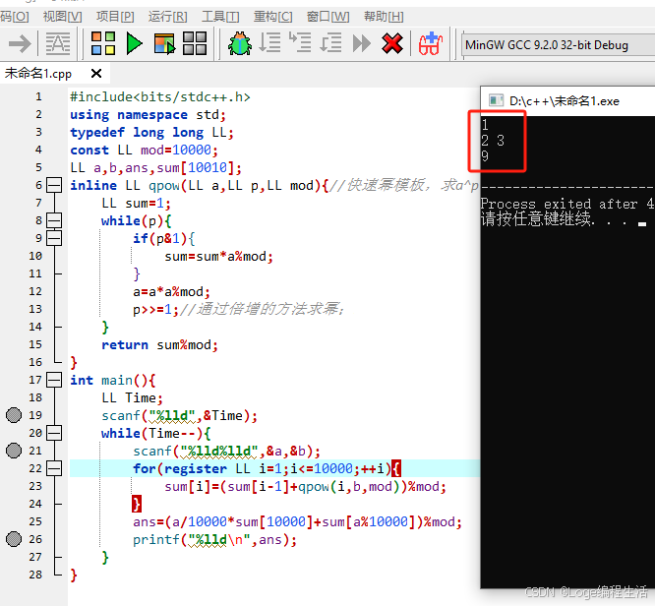The image size is (655, 606).
Task: Click the rebuild all gray squares icon
Action: coord(195,43)
